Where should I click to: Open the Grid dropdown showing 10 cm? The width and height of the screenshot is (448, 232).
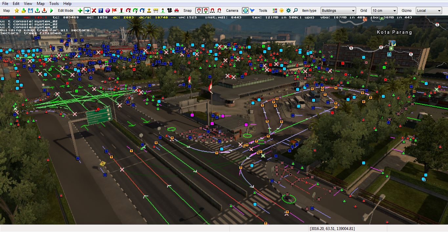point(384,11)
